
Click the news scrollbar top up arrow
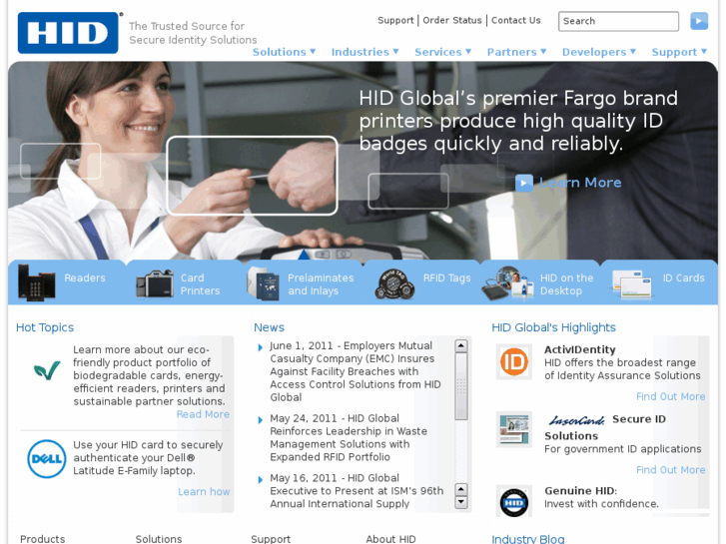[x=461, y=345]
